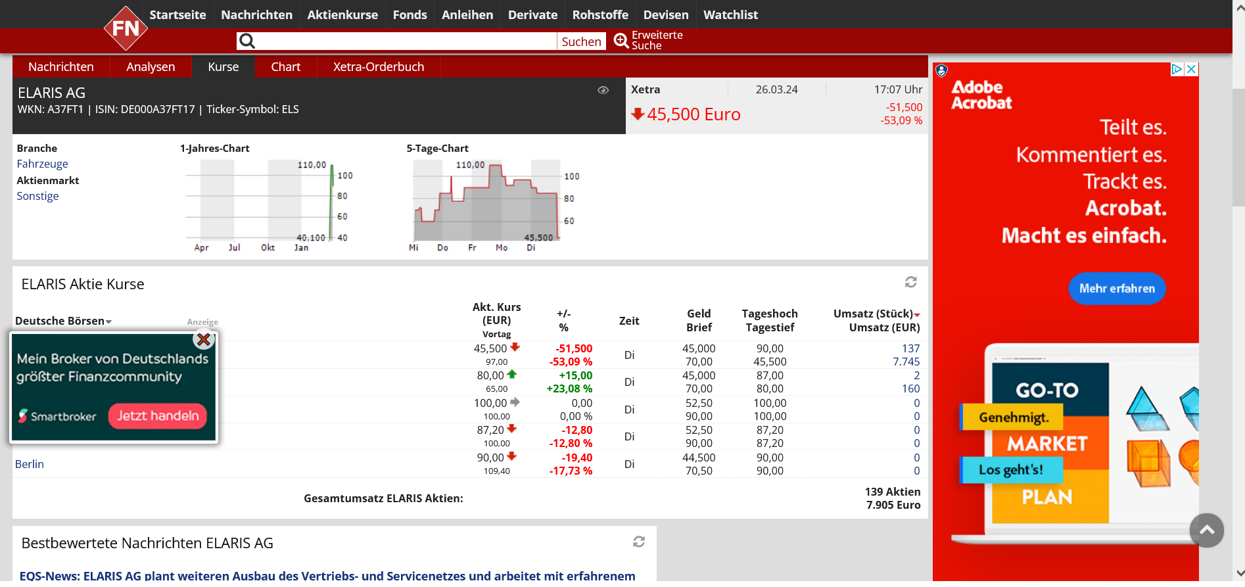Image resolution: width=1245 pixels, height=587 pixels.
Task: Refresh the ELARIS Aktie Kurse table
Action: (910, 282)
